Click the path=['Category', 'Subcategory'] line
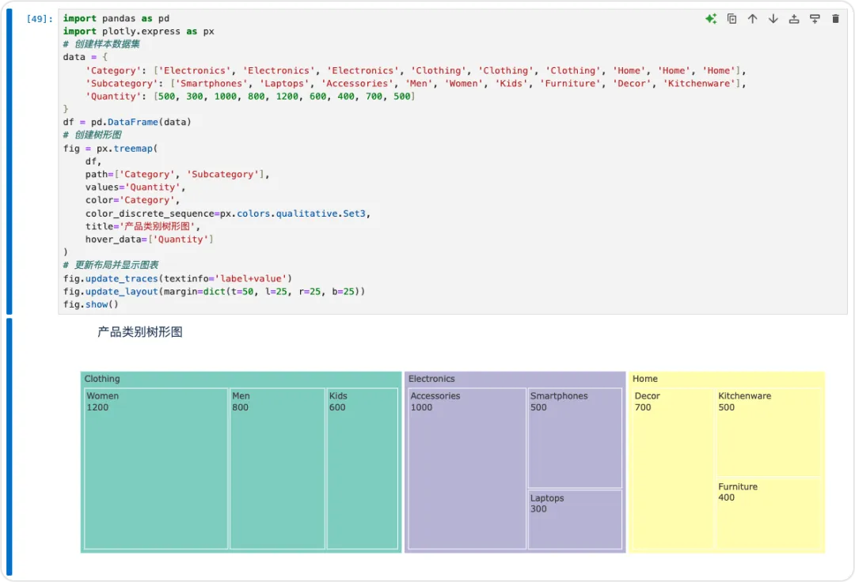Viewport: 855px width, 582px height. tap(177, 174)
